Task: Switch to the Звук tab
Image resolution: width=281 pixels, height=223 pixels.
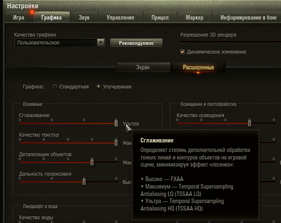Action: 84,17
